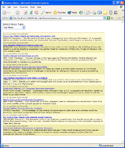Image resolution: width=125 pixels, height=148 pixels.
Task: Click the address bar URL field
Action: click(57, 18)
